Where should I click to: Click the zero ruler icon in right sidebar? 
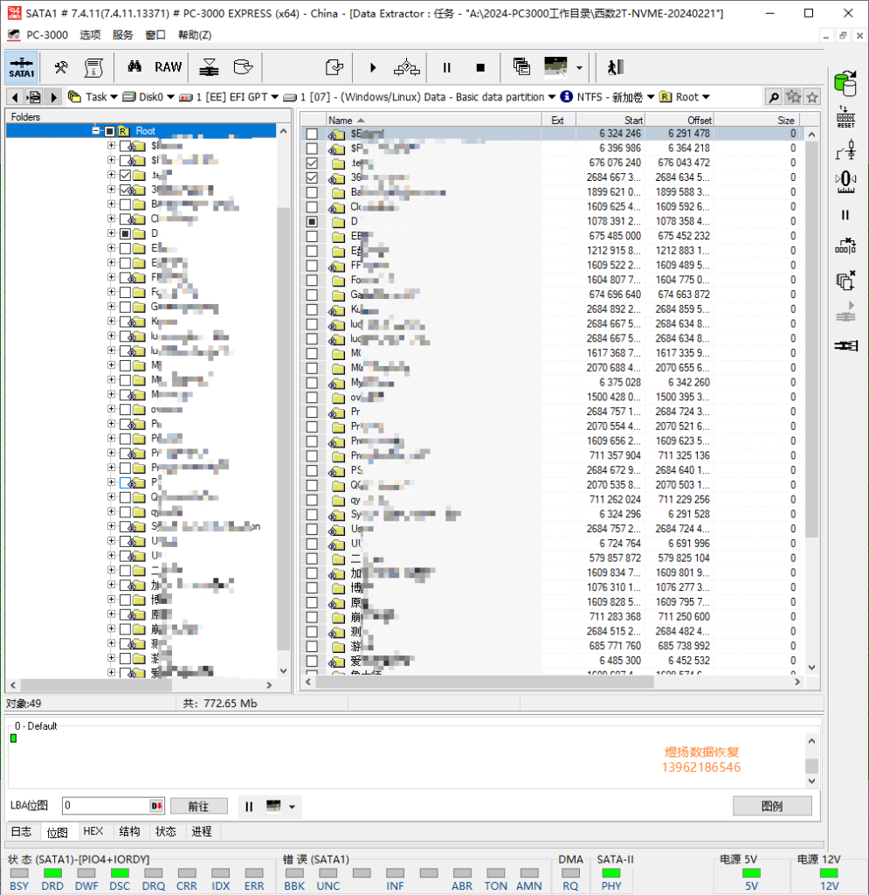[x=845, y=182]
